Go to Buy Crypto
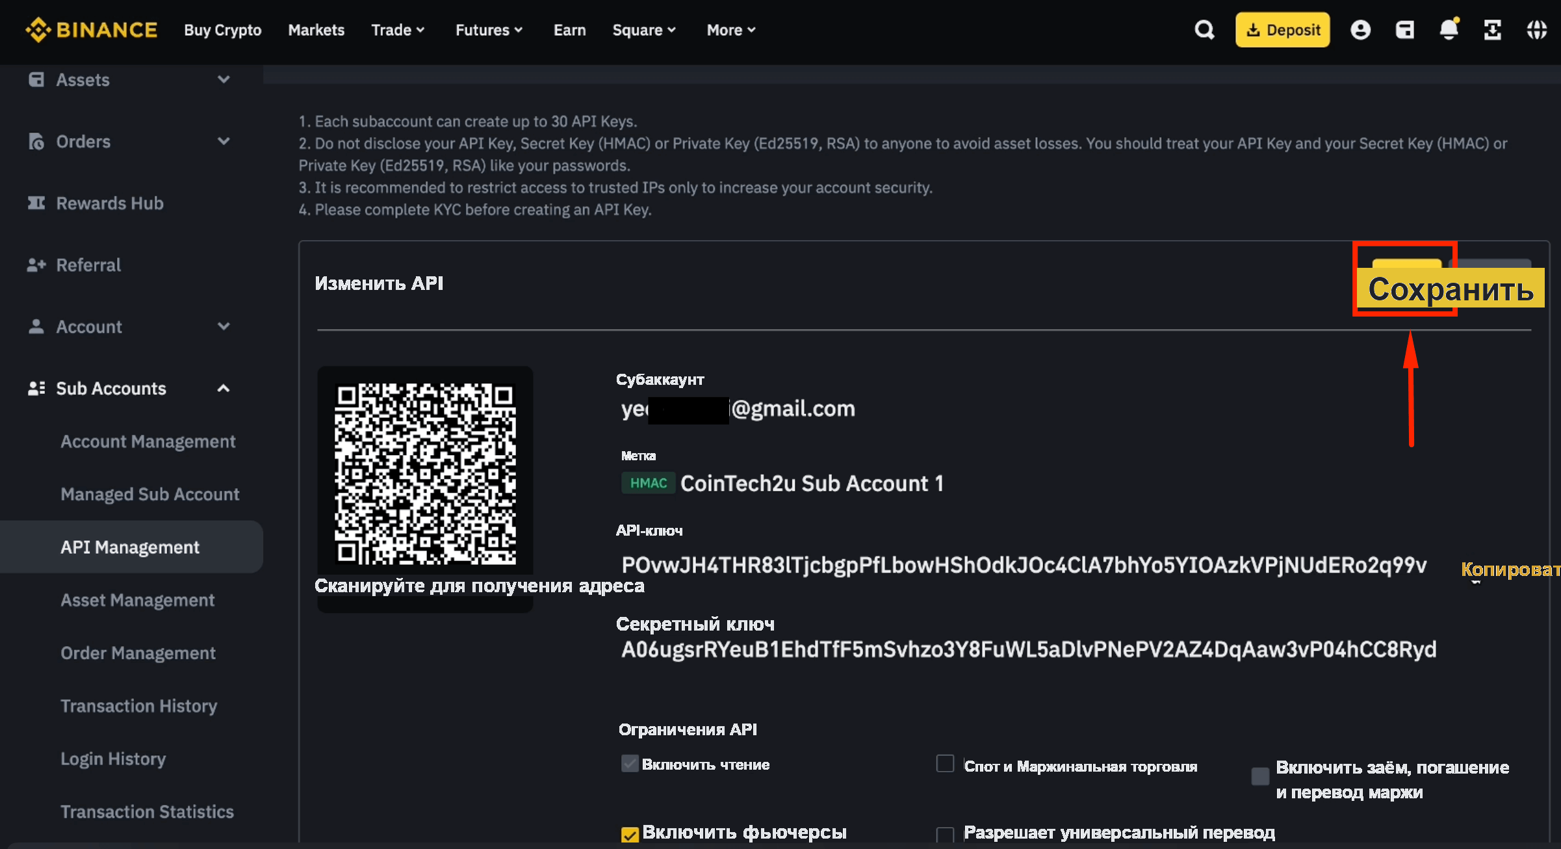Viewport: 1561px width, 849px height. pos(223,30)
